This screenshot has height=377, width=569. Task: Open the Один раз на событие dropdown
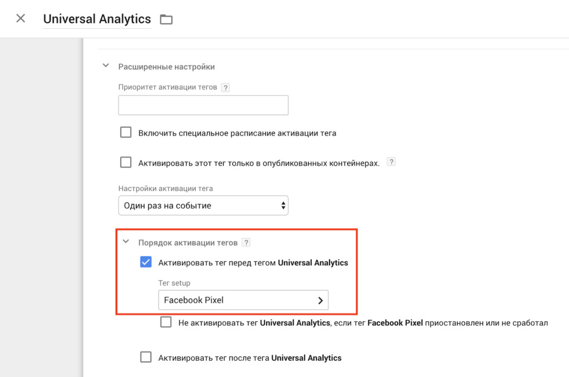203,206
